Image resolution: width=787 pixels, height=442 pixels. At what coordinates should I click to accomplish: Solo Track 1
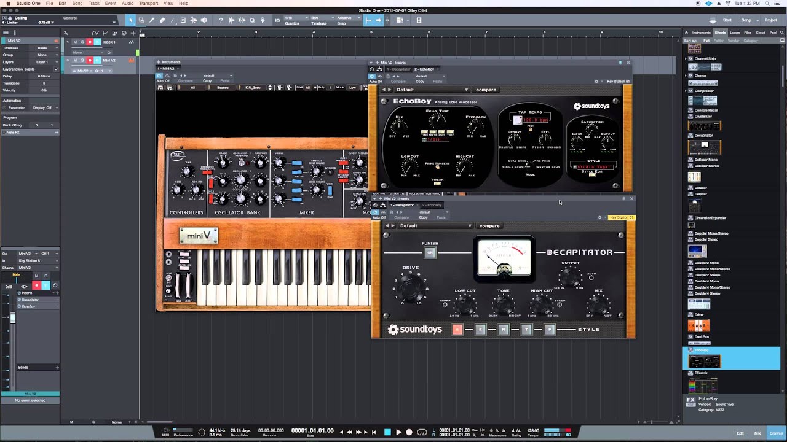click(x=82, y=42)
